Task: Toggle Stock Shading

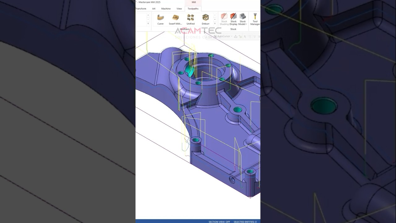Action: [x=224, y=19]
